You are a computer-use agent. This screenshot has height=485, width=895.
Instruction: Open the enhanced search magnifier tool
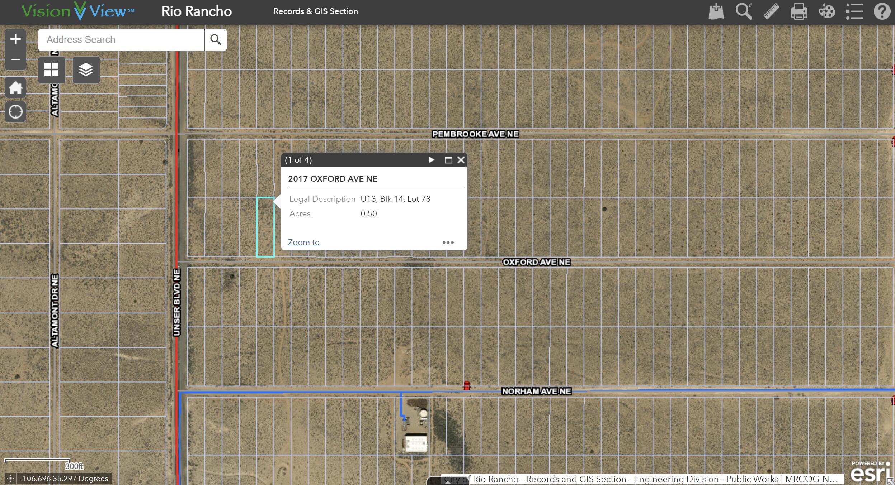tap(744, 11)
